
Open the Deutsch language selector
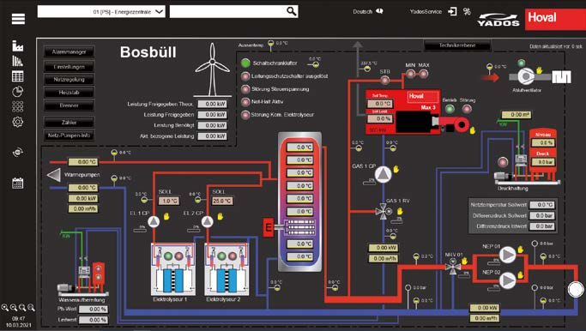point(368,11)
